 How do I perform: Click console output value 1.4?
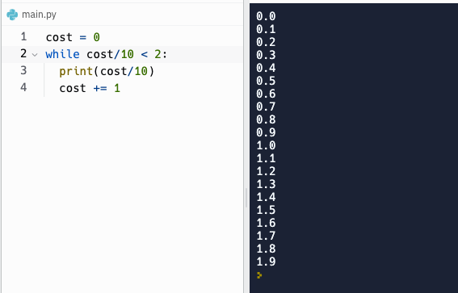266,197
